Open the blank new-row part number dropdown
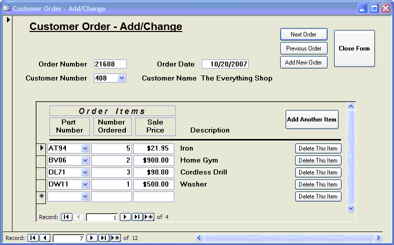 pyautogui.click(x=85, y=196)
